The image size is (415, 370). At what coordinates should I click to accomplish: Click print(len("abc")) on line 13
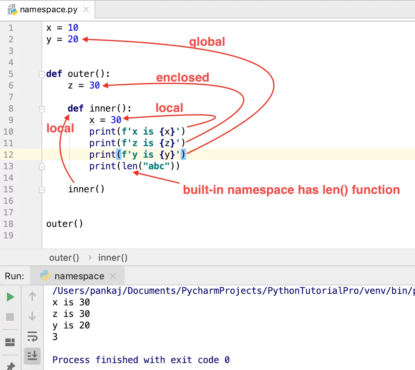tap(134, 166)
